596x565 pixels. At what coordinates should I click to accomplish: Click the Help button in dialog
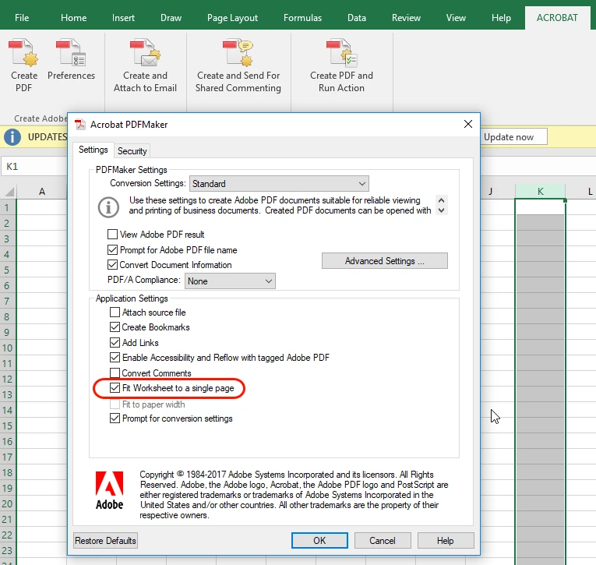[446, 540]
